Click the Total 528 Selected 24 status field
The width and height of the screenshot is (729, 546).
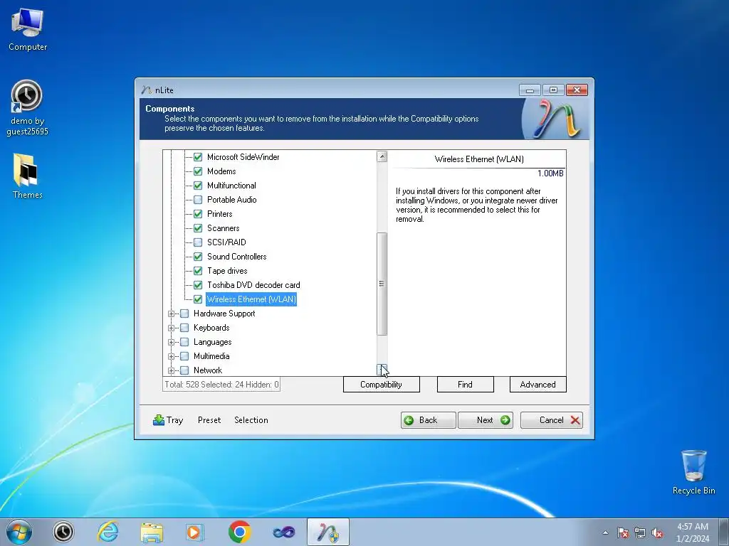(x=221, y=385)
